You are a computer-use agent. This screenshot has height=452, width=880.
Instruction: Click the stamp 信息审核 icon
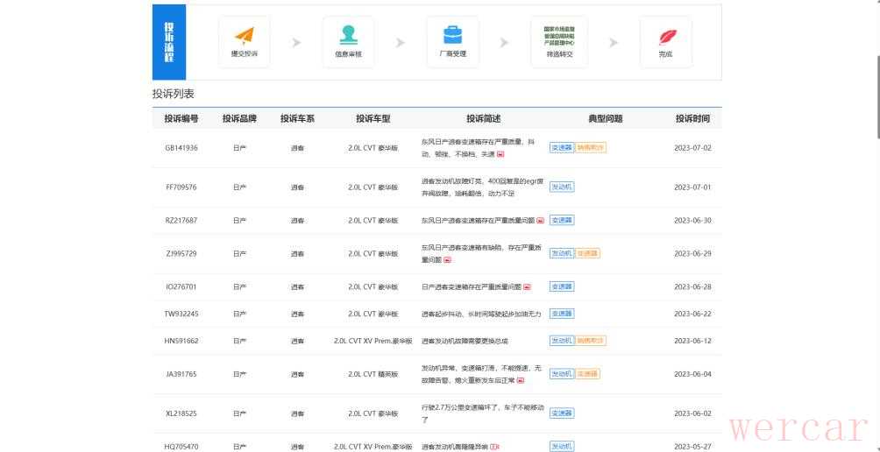[x=348, y=37]
